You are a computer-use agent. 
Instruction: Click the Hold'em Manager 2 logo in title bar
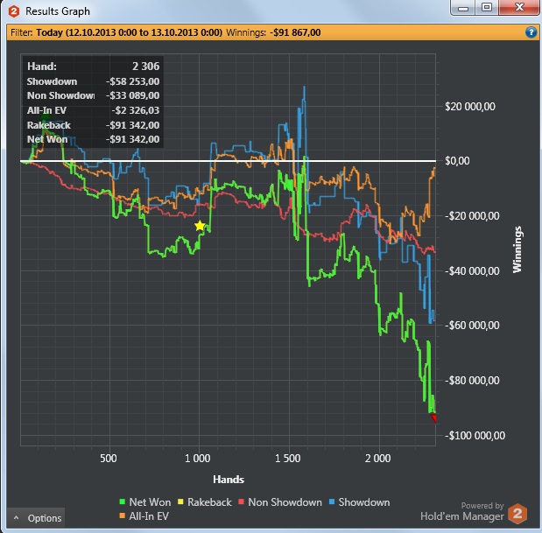14,11
